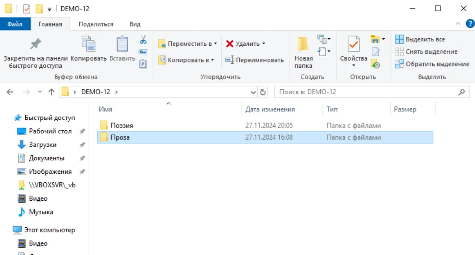This screenshot has height=255, width=475.
Task: Switch to the Вид tab
Action: click(x=135, y=24)
